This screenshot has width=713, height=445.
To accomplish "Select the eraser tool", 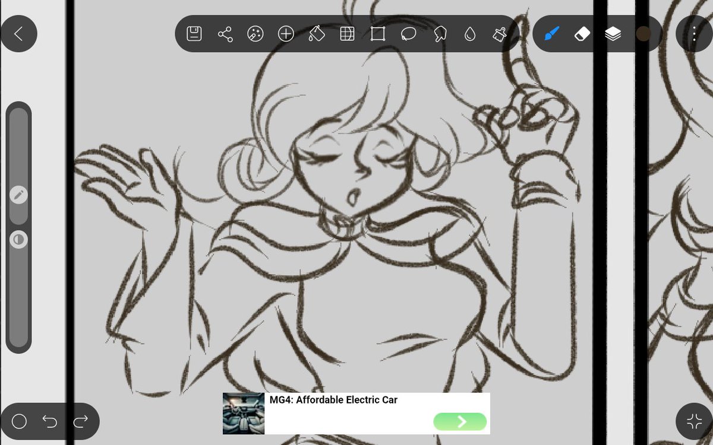I will (582, 34).
